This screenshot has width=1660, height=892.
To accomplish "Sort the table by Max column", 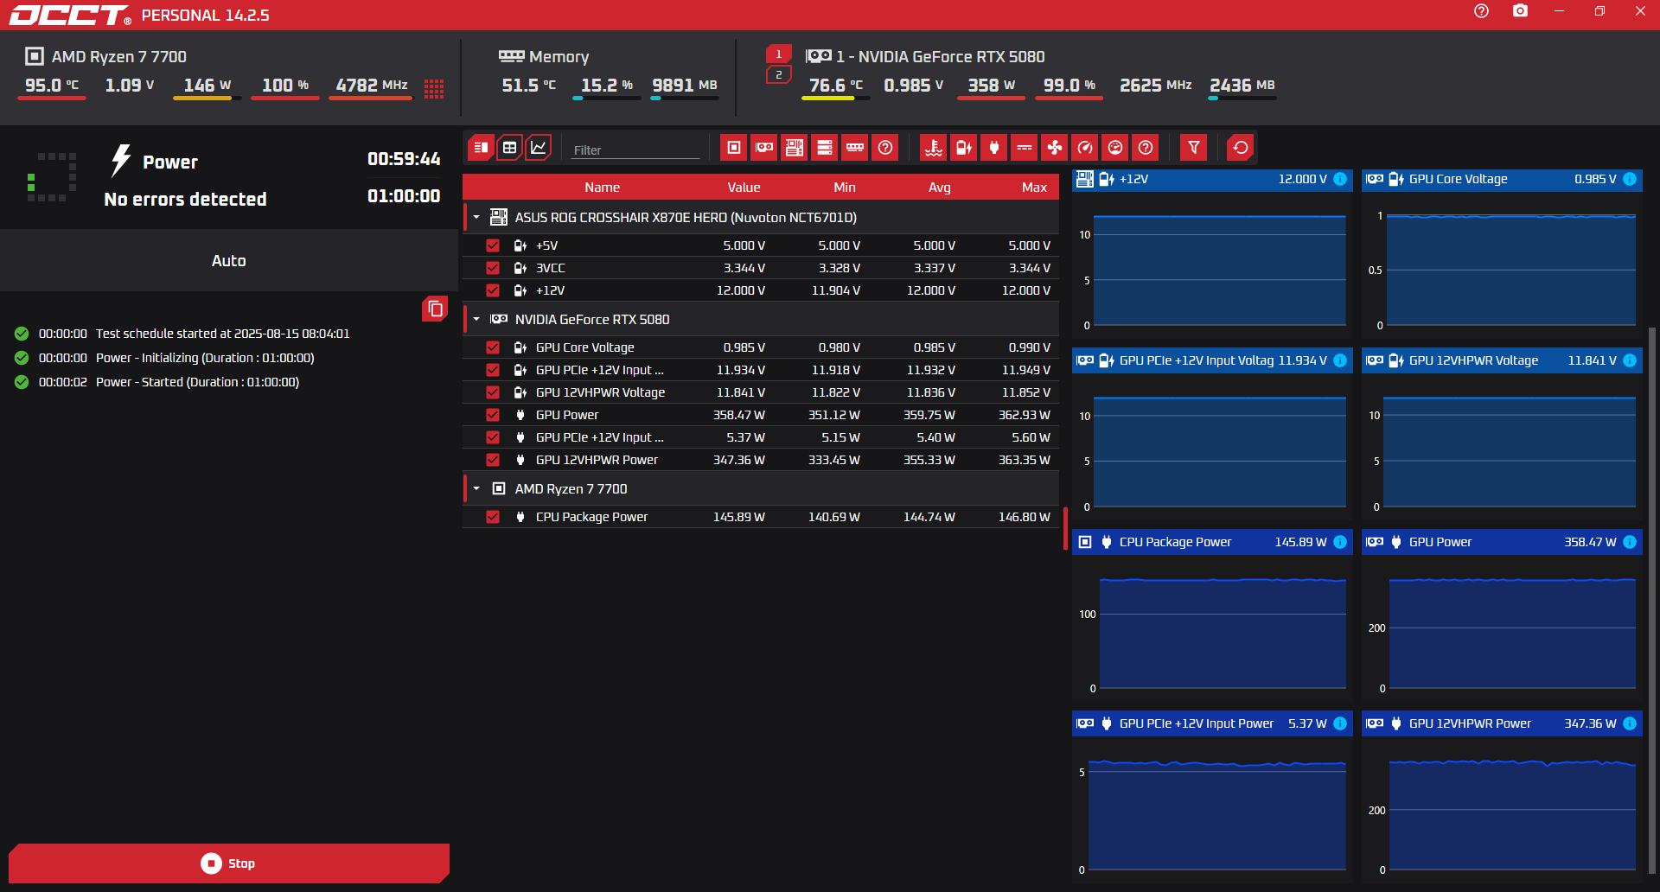I will click(x=1034, y=188).
